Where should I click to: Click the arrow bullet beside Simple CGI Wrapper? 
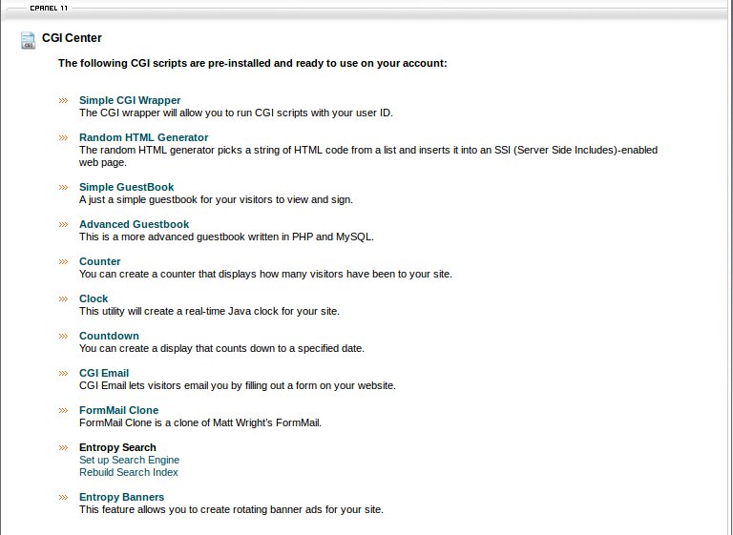click(x=63, y=100)
